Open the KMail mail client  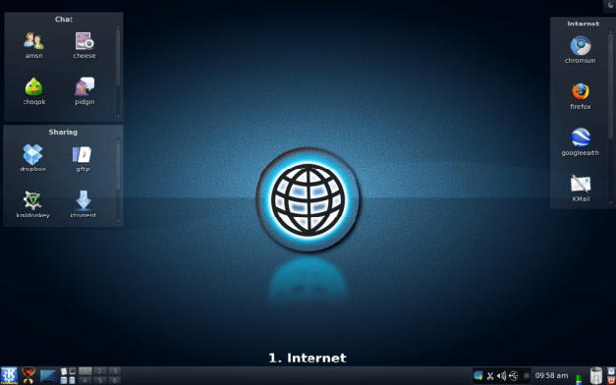pyautogui.click(x=581, y=184)
